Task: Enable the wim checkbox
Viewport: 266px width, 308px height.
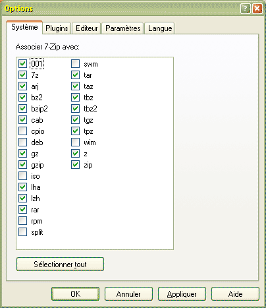Action: pos(75,142)
